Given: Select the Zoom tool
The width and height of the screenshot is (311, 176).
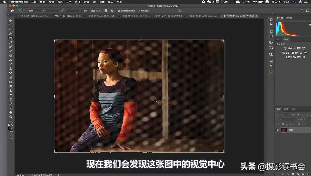Looking at the screenshot, I should (x=11, y=117).
